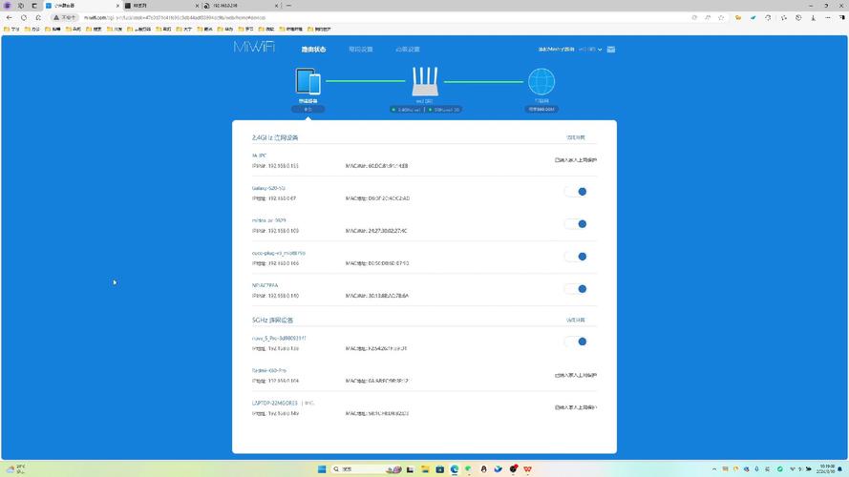
Task: Click the connected devices icon
Action: coord(308,81)
